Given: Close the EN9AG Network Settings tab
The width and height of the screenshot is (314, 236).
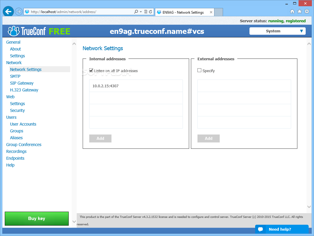Looking at the screenshot, I should coord(211,12).
